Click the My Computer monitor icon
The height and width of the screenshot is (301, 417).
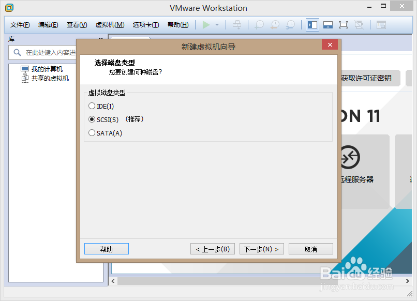25,69
